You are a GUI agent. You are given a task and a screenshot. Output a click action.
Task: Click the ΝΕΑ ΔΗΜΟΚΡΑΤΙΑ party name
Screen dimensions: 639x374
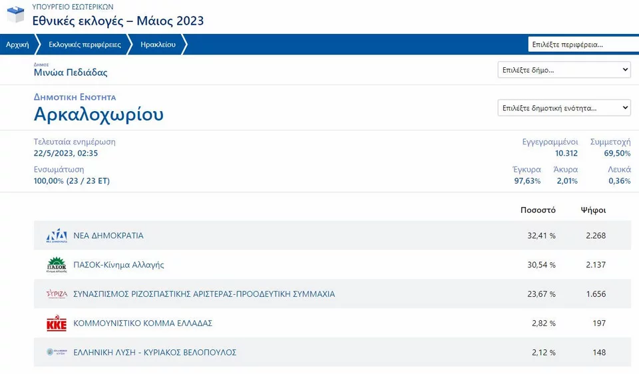[108, 236]
